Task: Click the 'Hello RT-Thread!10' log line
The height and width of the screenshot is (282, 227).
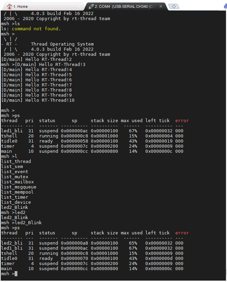Action: point(38,100)
